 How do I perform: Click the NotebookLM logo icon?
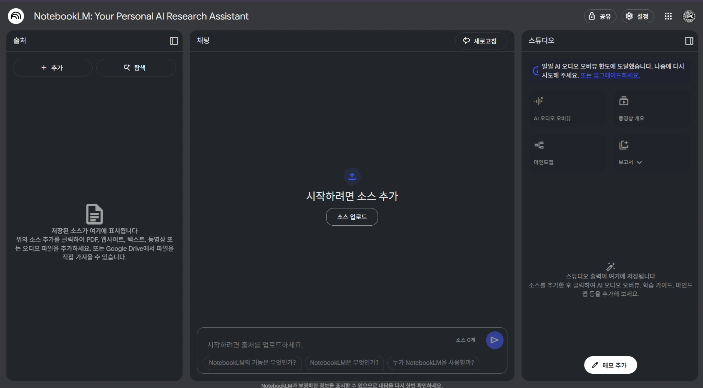(16, 16)
